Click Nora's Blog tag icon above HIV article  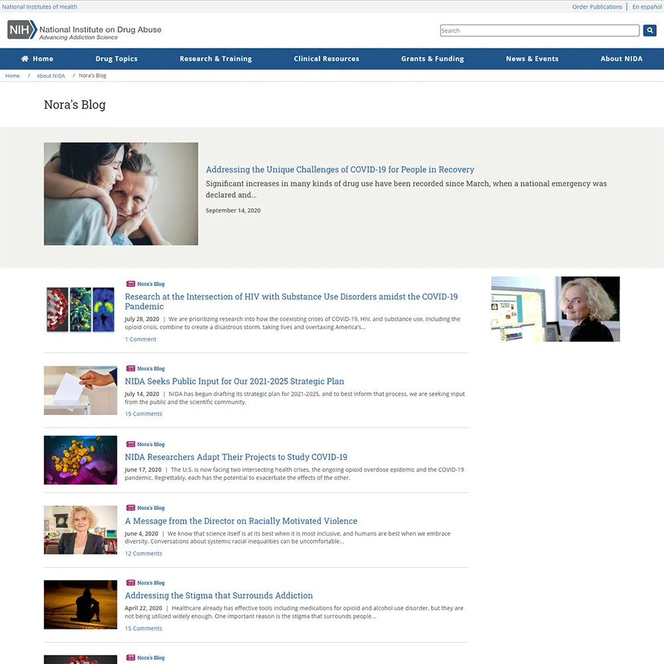tap(130, 284)
